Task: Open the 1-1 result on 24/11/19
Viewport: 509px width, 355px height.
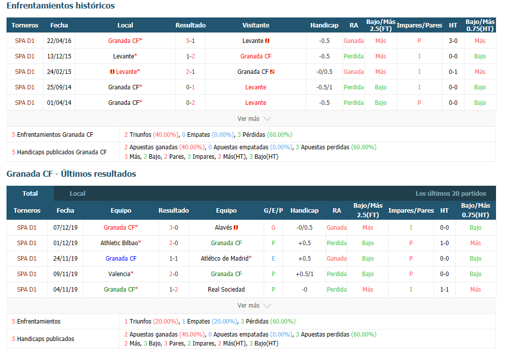Action: 174,259
